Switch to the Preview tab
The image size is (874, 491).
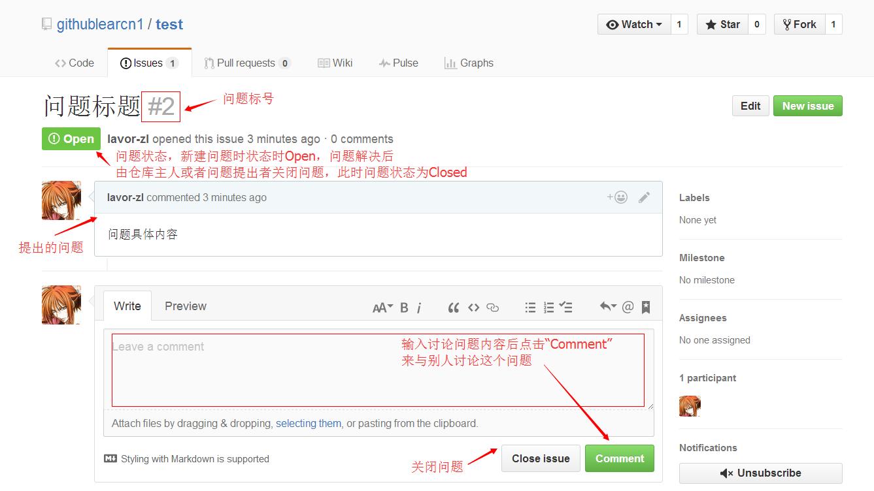[x=185, y=306]
